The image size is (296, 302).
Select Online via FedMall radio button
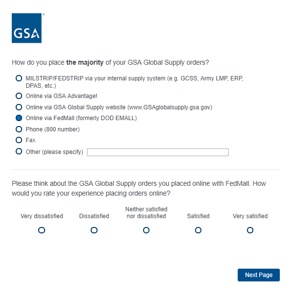(x=19, y=118)
